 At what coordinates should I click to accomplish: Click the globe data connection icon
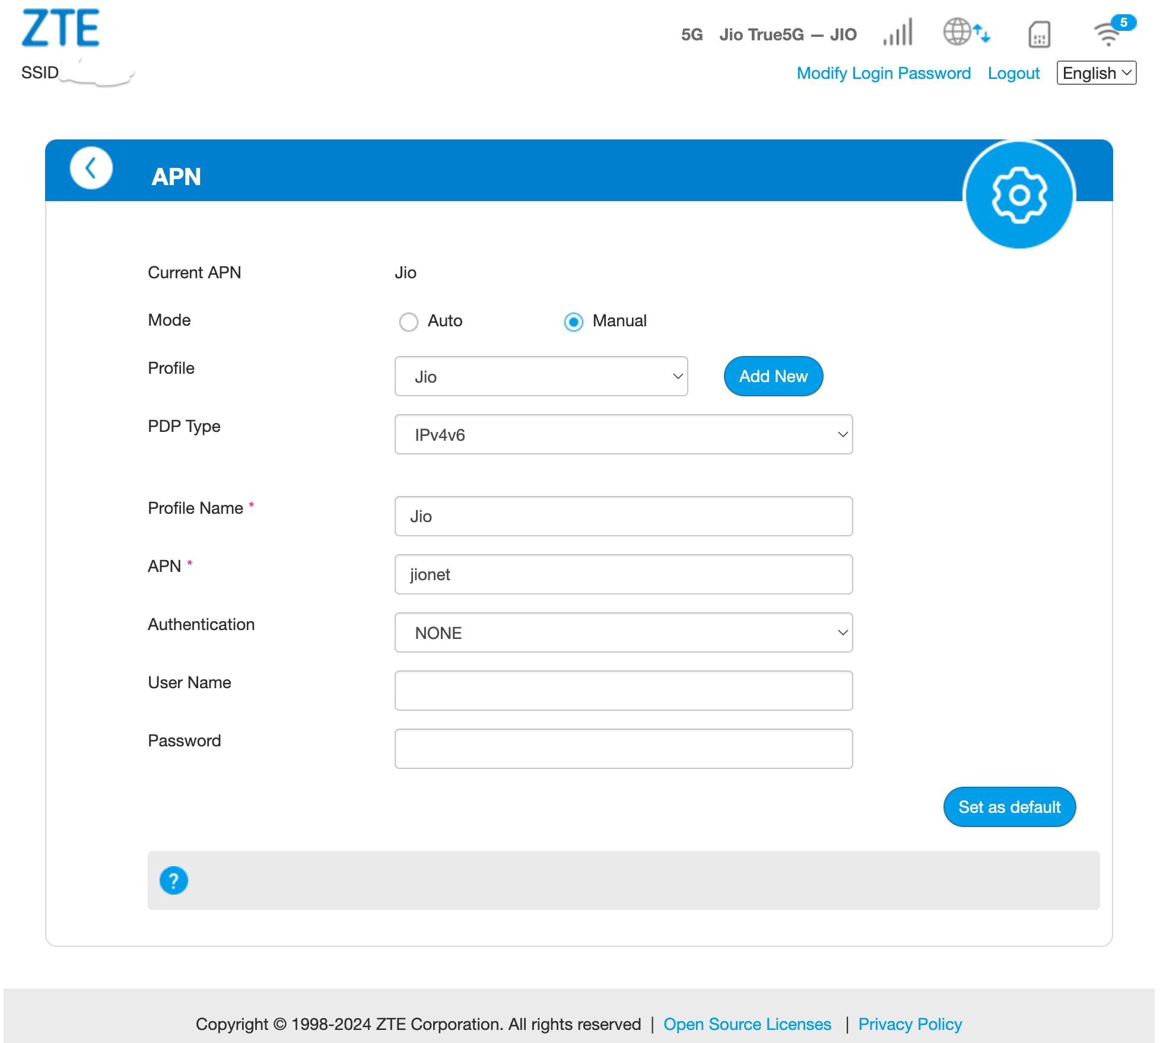966,33
